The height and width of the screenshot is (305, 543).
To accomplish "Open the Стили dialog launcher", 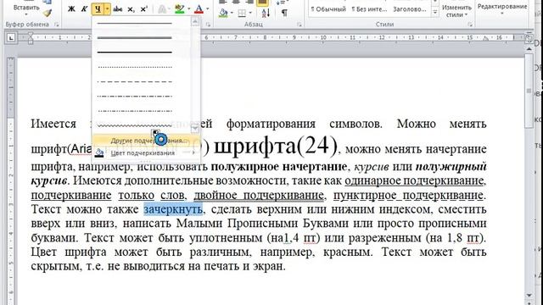I will [470, 25].
